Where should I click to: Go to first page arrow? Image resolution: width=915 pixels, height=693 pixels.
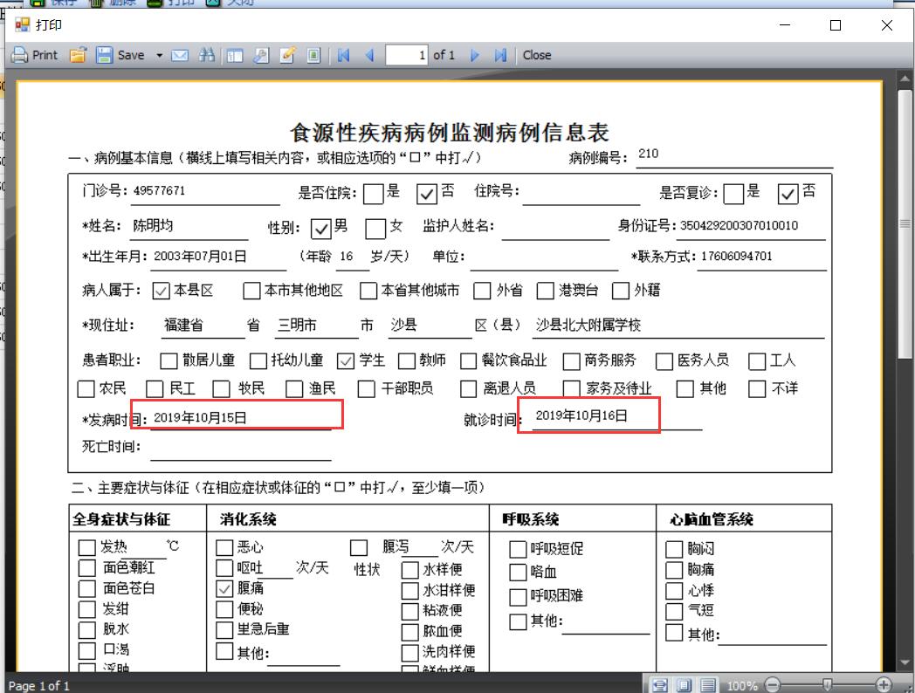click(x=344, y=55)
